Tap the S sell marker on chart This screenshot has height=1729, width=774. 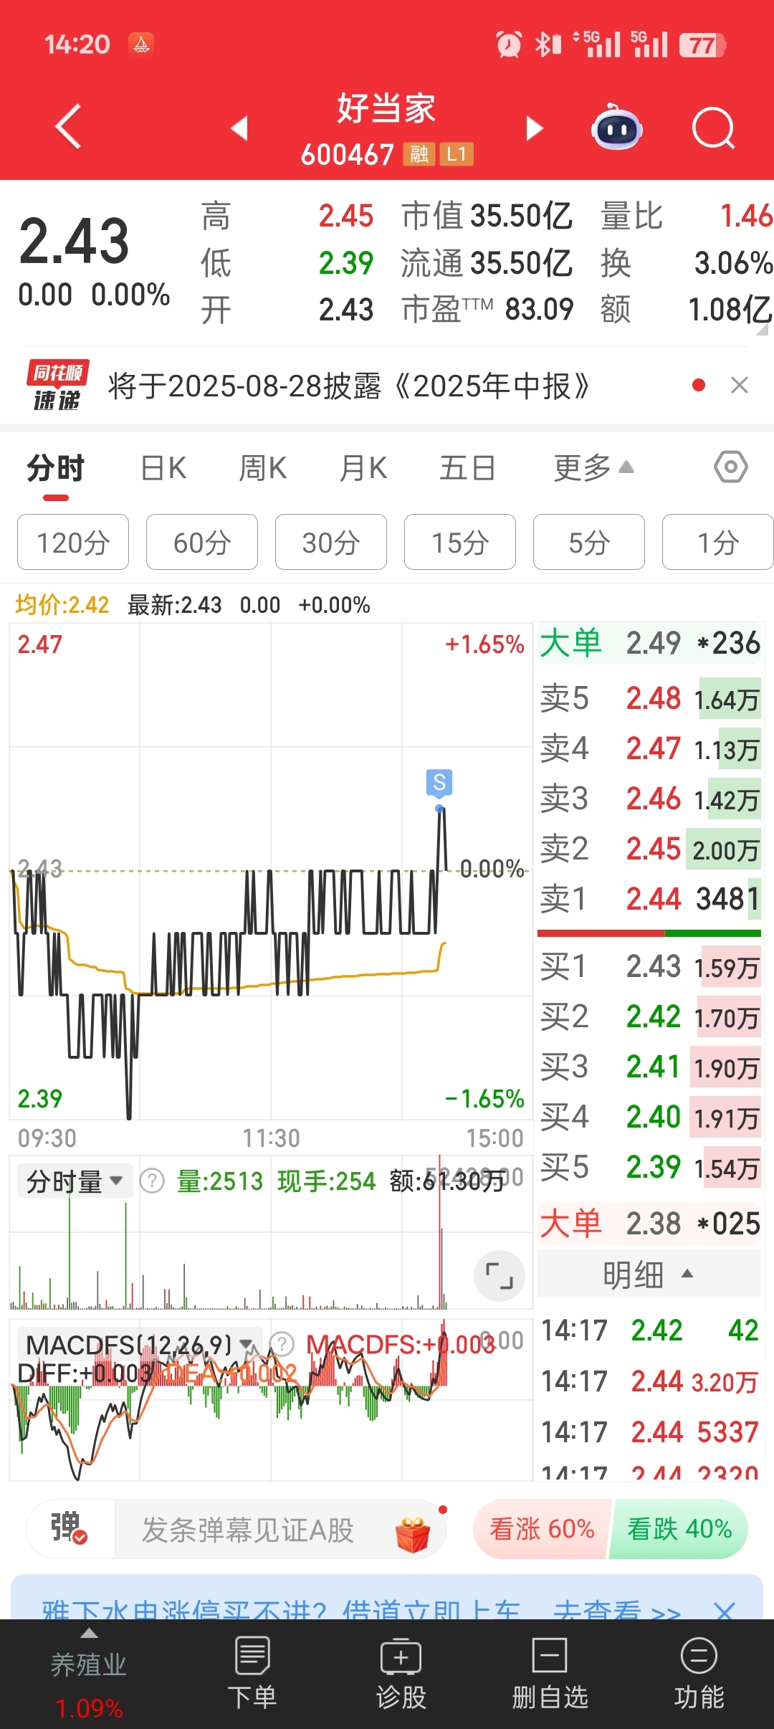[x=439, y=783]
